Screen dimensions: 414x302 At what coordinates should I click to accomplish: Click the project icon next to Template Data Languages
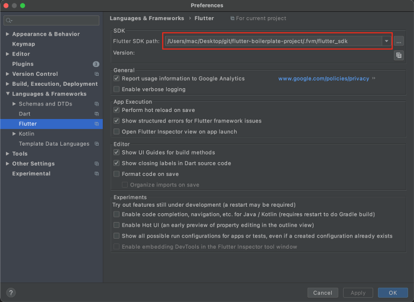(x=96, y=144)
